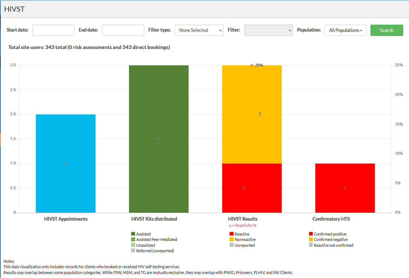Click the Start date input field
The image size is (409, 278).
[x=53, y=30]
